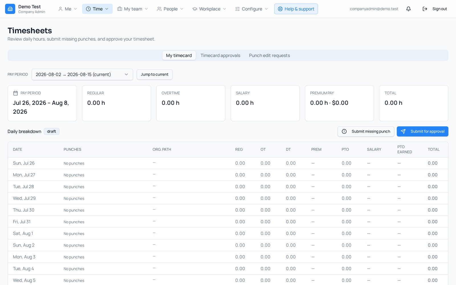Screen dimensions: 456x285
Task: Click the sign out arrow icon
Action: pos(425,9)
